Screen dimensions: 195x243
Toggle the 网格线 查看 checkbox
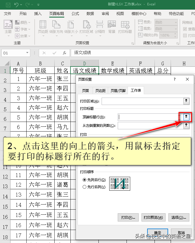(185, 29)
